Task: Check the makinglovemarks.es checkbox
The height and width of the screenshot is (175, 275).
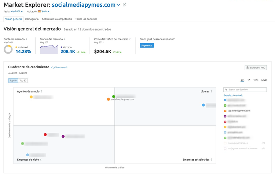Action: [225, 143]
